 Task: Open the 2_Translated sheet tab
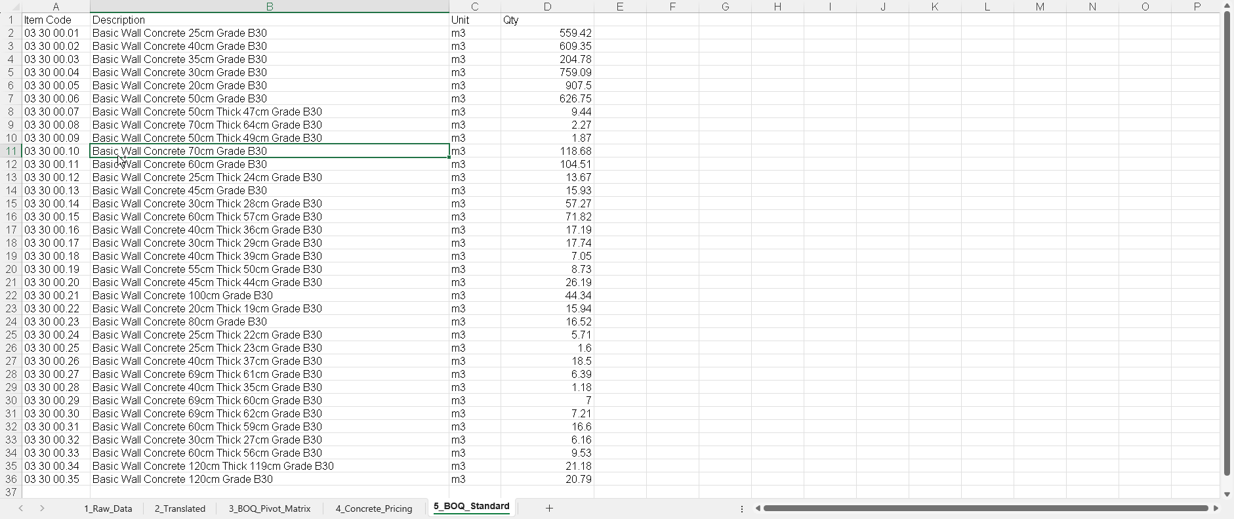point(180,509)
